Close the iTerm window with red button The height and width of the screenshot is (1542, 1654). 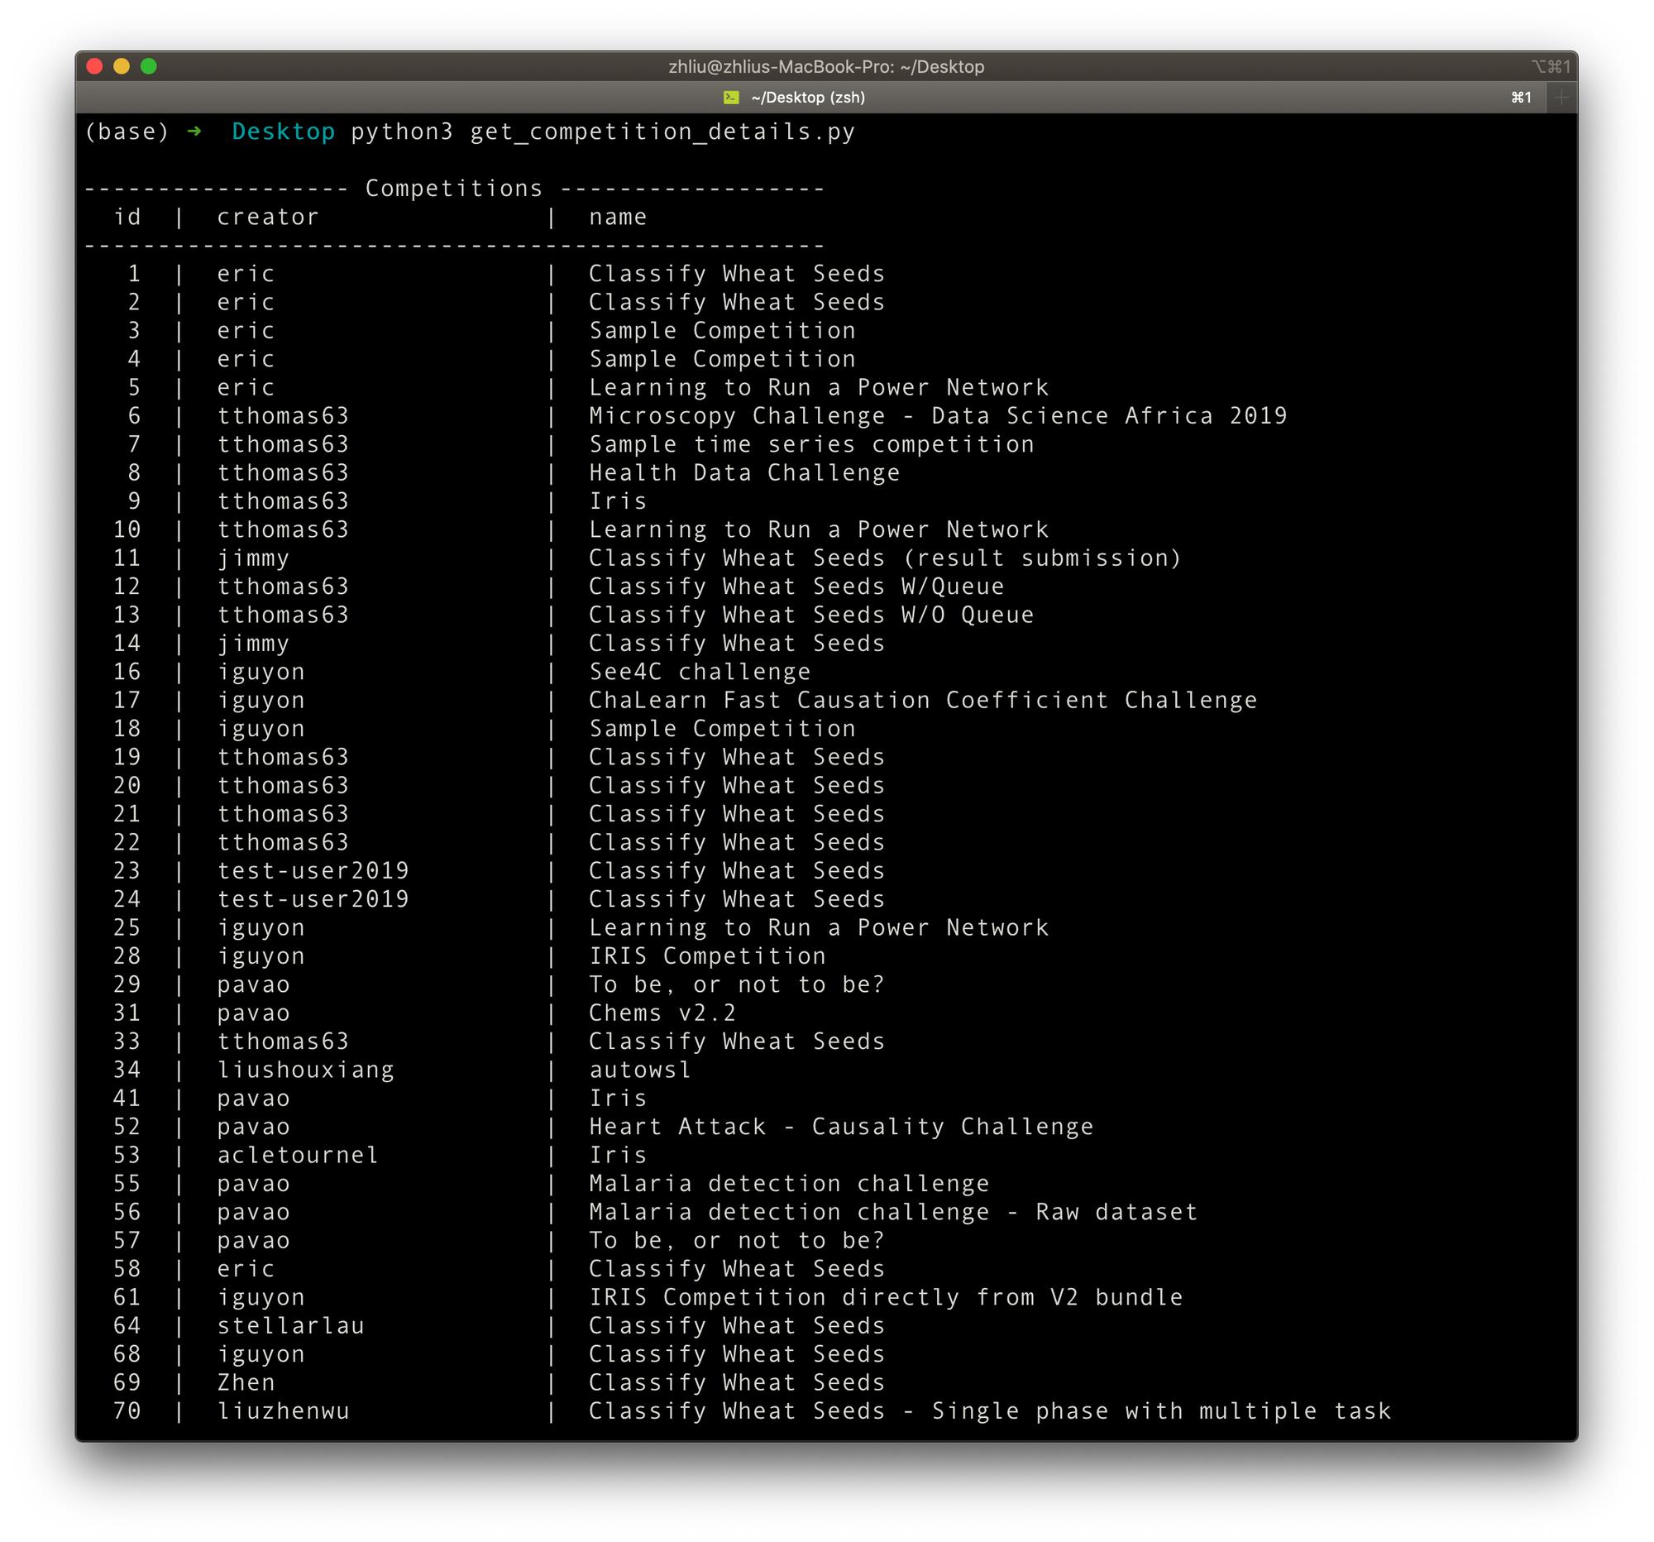click(95, 66)
